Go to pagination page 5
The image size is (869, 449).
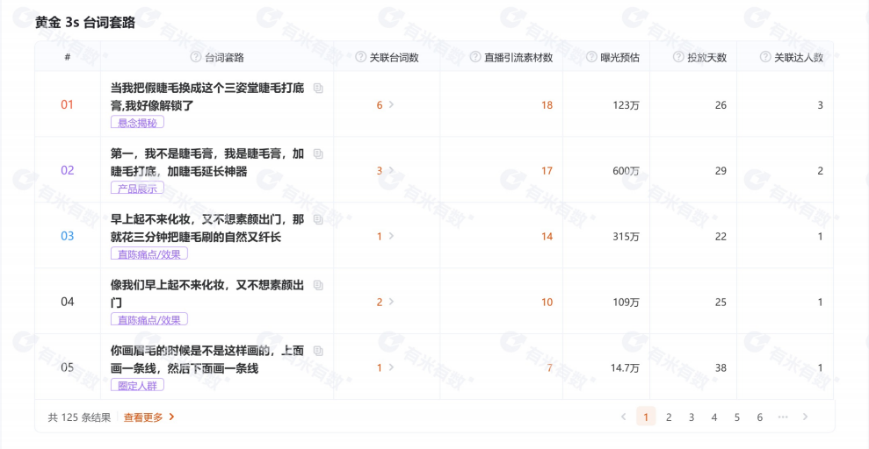point(736,417)
